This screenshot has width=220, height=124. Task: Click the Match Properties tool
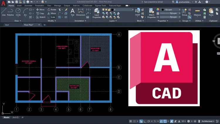coord(152,13)
